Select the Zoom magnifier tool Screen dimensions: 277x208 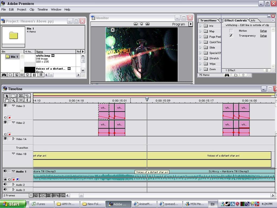coord(13,100)
